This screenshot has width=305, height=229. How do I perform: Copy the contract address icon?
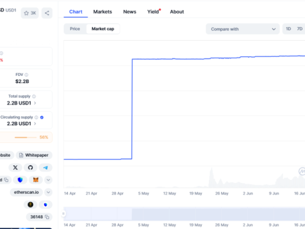[x=6, y=180]
